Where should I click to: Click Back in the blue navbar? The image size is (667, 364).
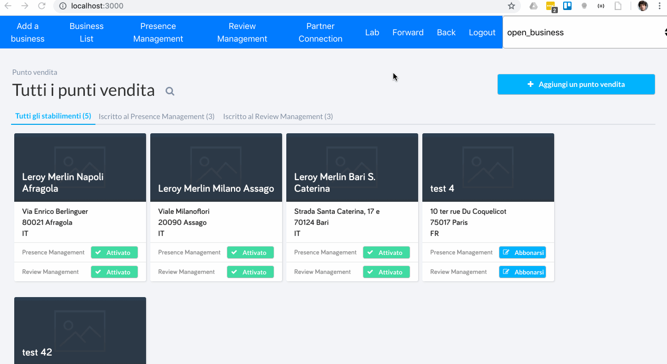coord(446,32)
